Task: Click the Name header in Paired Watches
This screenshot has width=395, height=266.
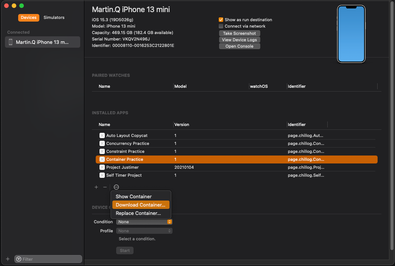Action: coord(104,86)
